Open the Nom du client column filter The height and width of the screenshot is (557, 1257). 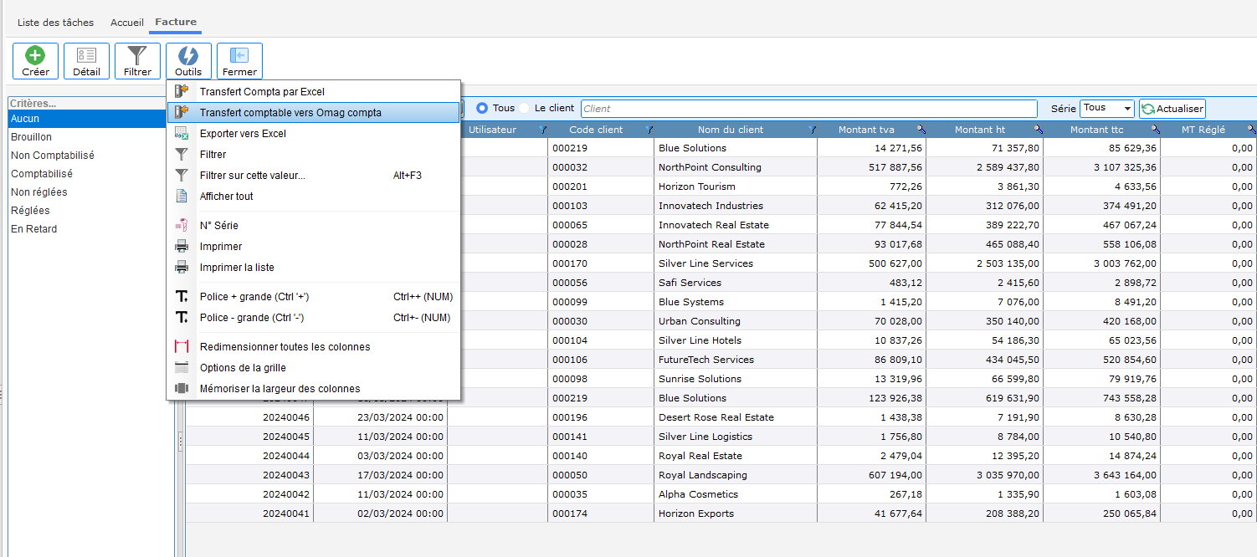point(813,130)
